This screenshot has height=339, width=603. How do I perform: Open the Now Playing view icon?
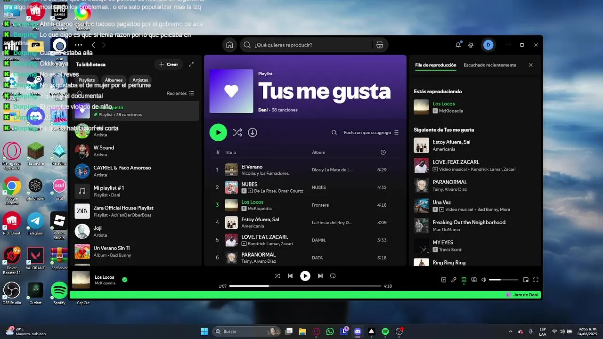(444, 280)
